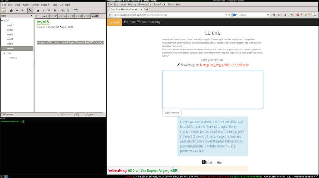Image resolution: width=319 pixels, height=178 pixels.
Task: Open the URL history dropdown arrow
Action: click(226, 15)
